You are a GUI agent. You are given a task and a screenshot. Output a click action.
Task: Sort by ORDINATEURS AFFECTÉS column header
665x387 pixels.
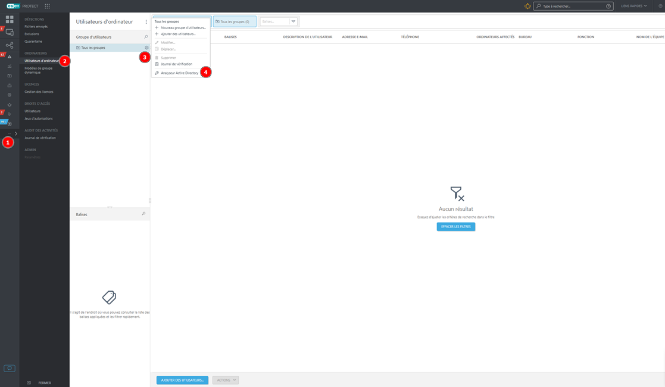[495, 37]
